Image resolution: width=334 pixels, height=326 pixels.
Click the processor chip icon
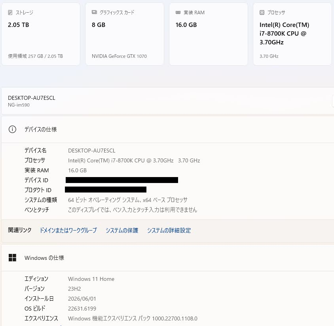tap(262, 13)
